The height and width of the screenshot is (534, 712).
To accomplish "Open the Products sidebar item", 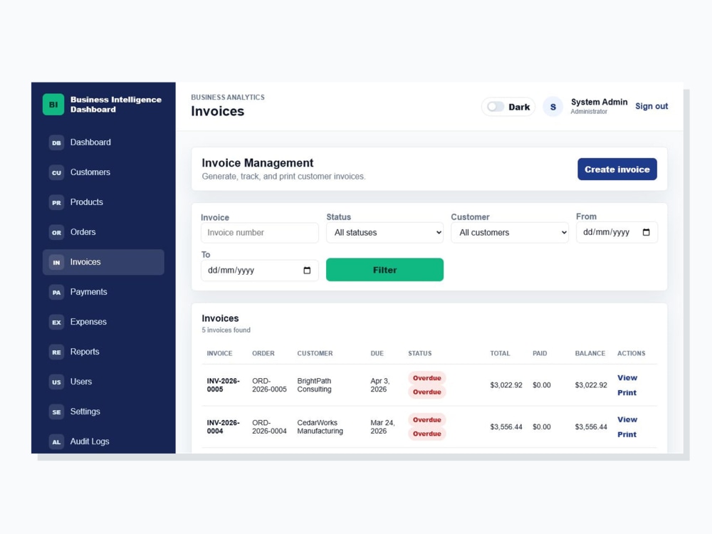I will [x=103, y=202].
